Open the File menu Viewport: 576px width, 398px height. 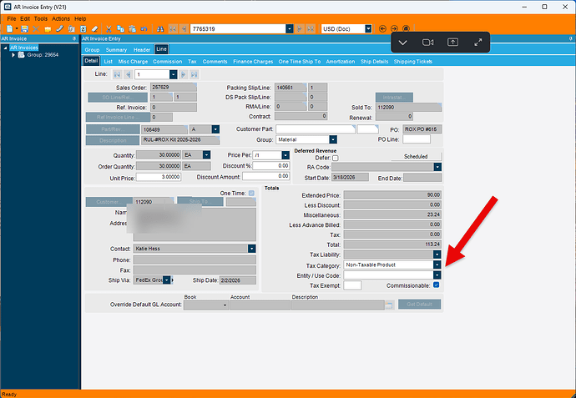pos(12,18)
